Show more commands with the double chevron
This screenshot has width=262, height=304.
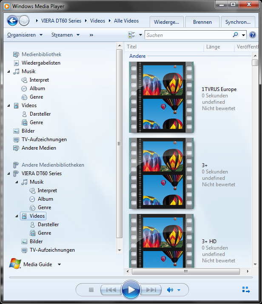click(x=91, y=35)
